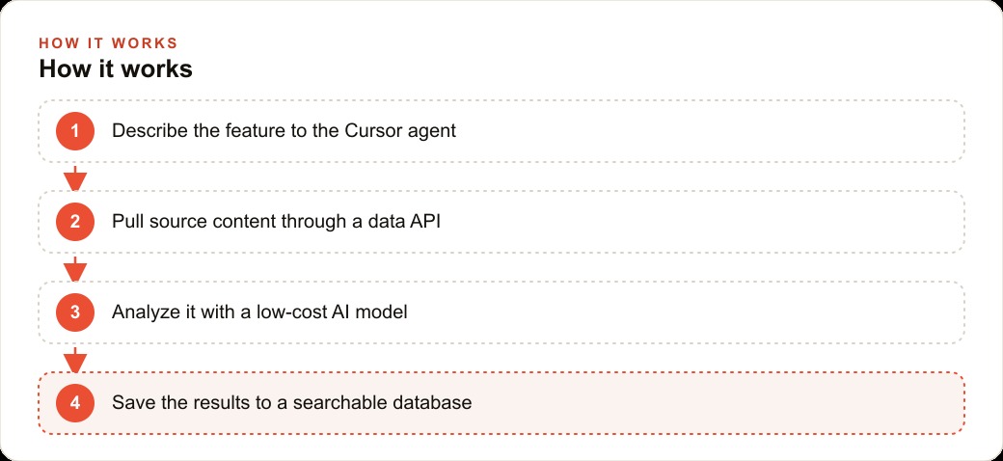Viewport: 1003px width, 461px height.
Task: Select the orange HOW IT WORKS overline label
Action: (108, 43)
